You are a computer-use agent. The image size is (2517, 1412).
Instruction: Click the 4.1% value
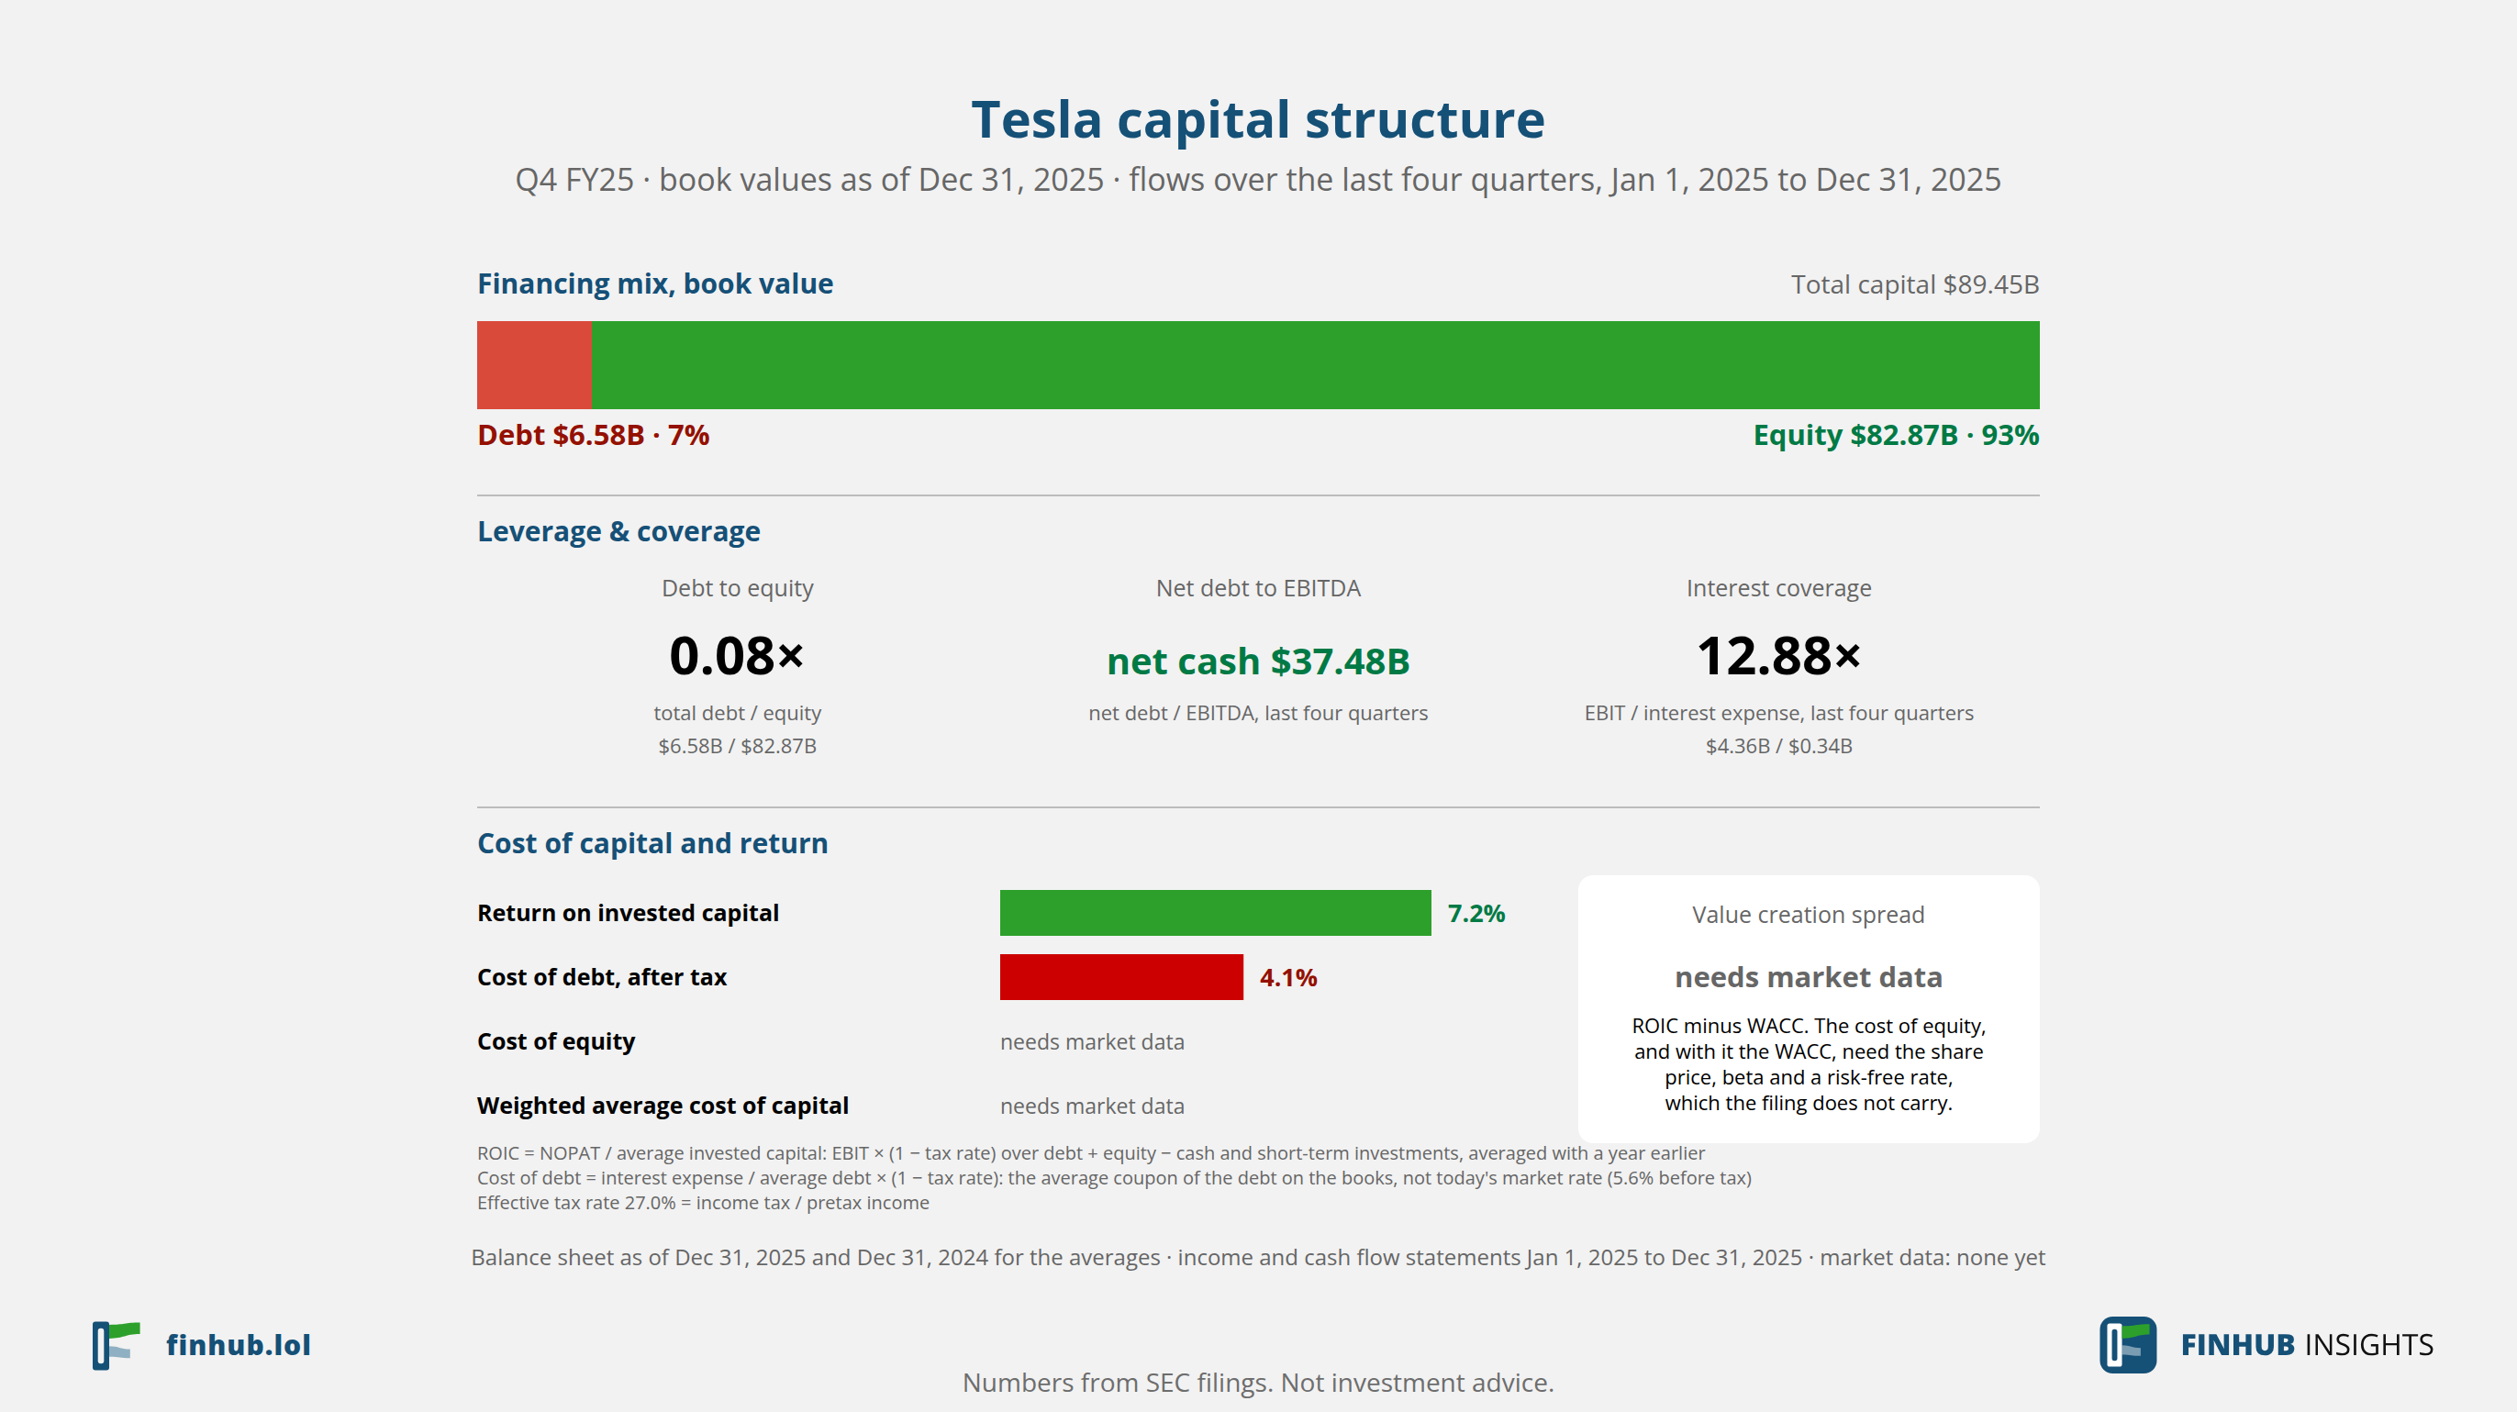pos(1289,978)
